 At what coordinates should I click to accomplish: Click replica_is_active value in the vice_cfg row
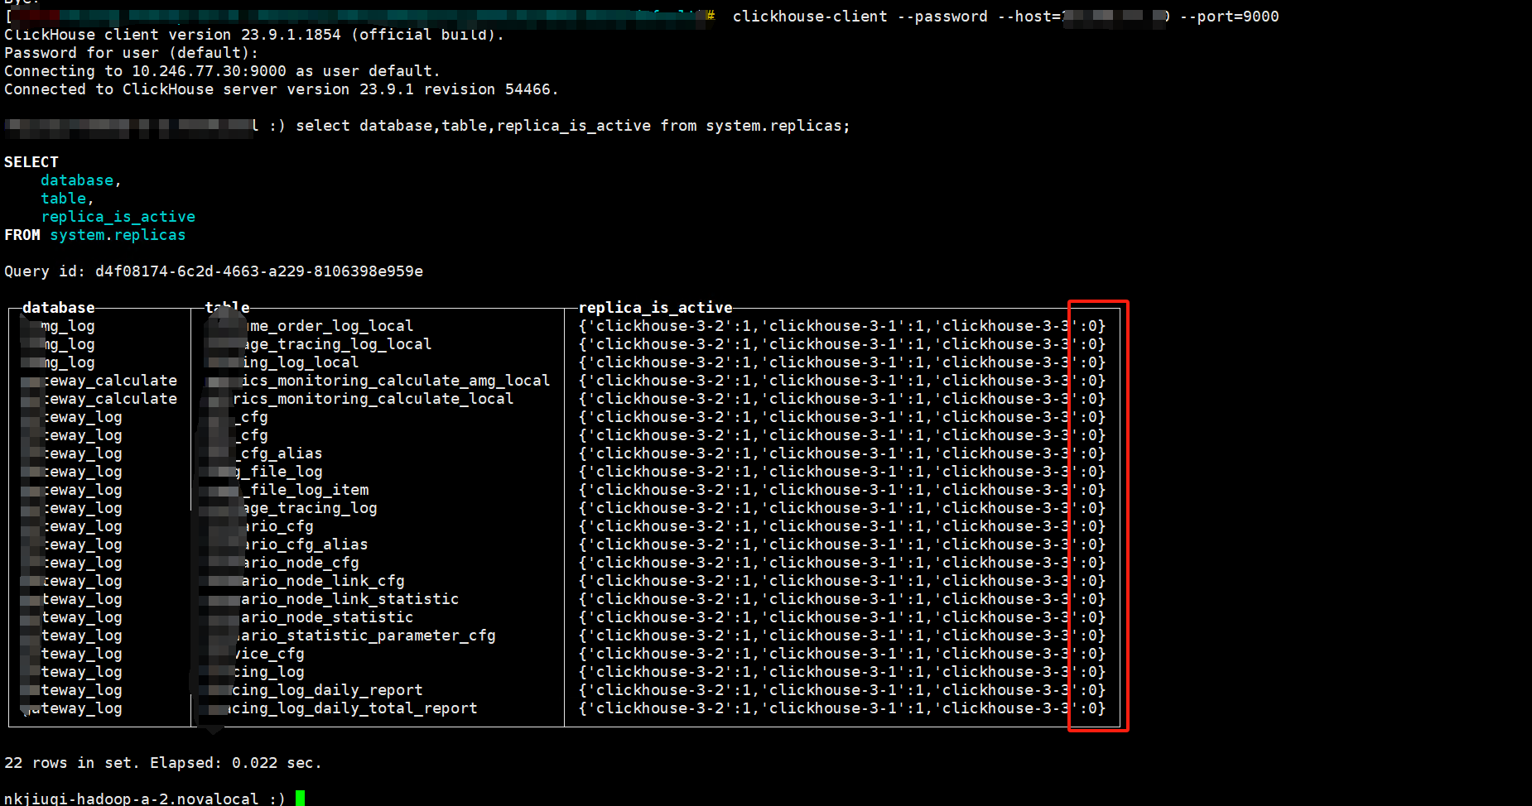coord(841,654)
